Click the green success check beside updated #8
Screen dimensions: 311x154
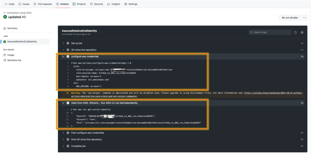point(5,17)
